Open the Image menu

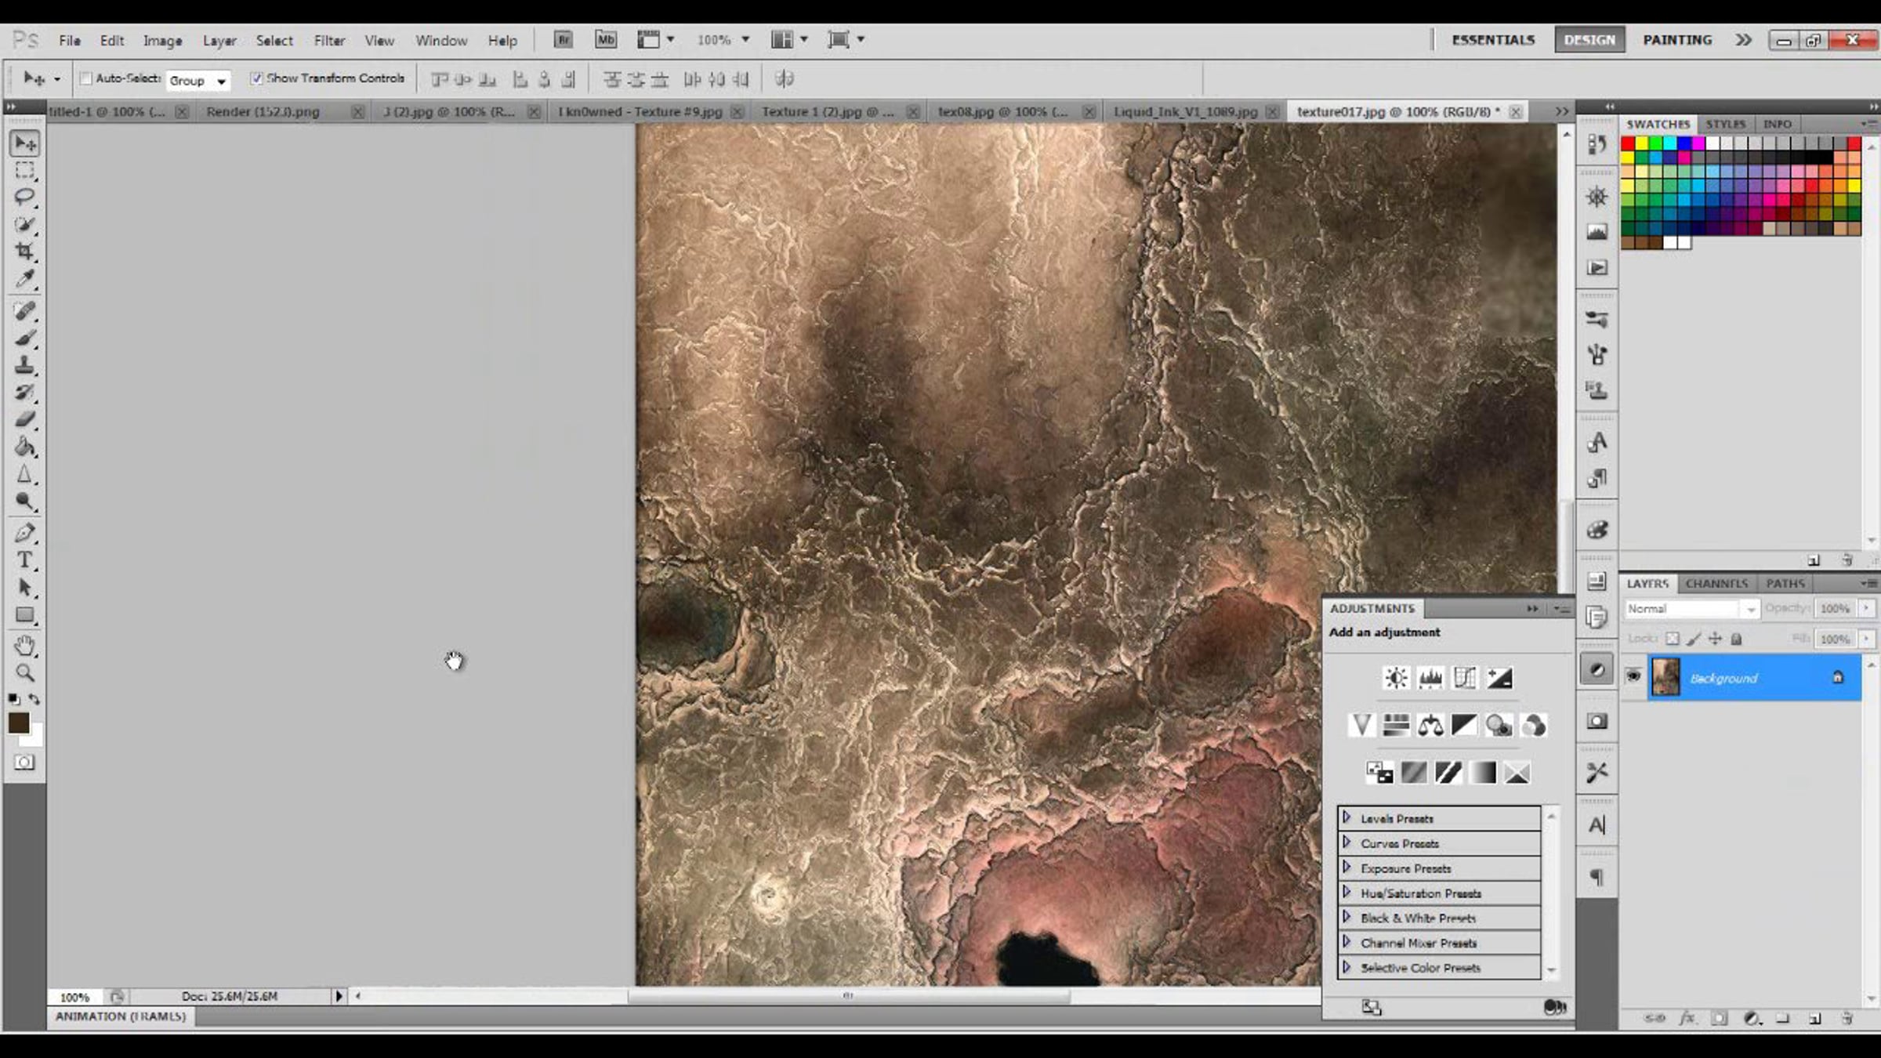(162, 40)
